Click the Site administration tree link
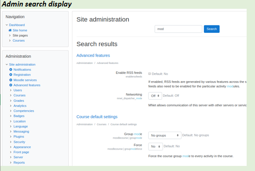 (22, 64)
